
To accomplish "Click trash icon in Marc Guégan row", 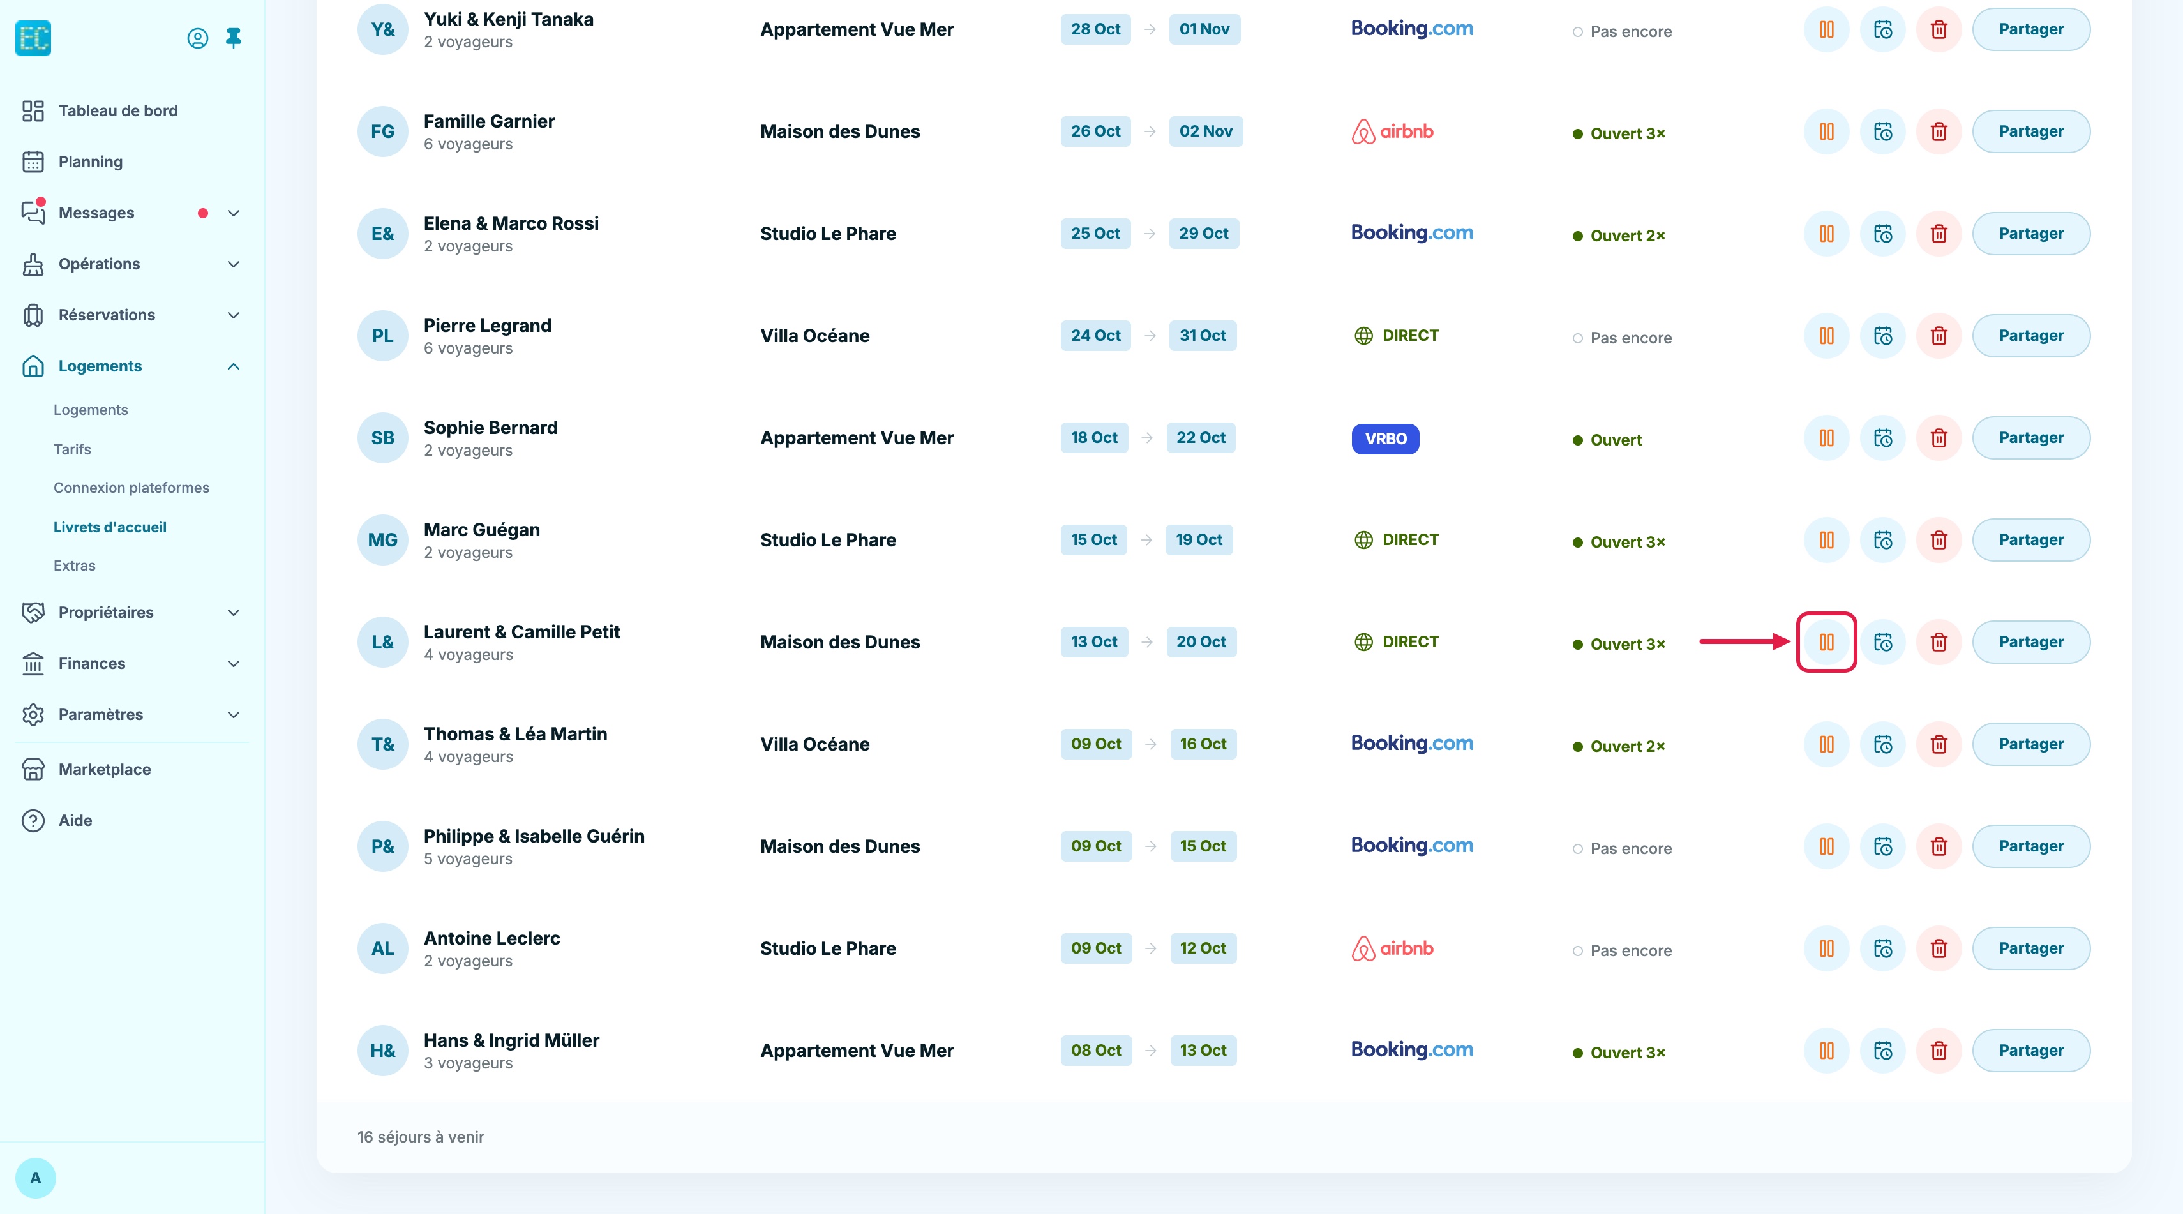I will [x=1938, y=541].
